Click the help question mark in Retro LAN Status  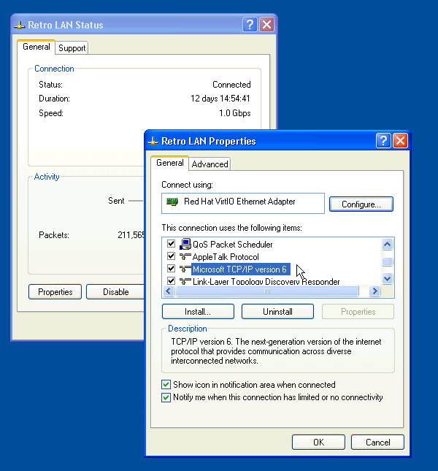250,25
